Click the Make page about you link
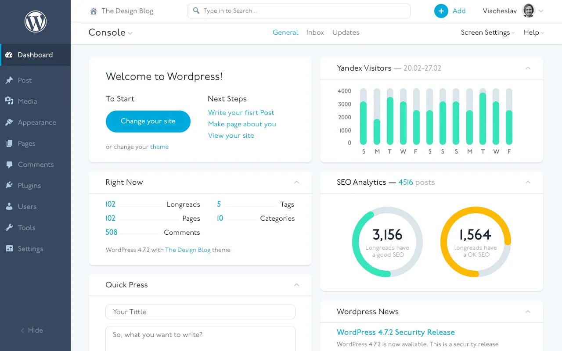The width and height of the screenshot is (562, 351). [242, 124]
